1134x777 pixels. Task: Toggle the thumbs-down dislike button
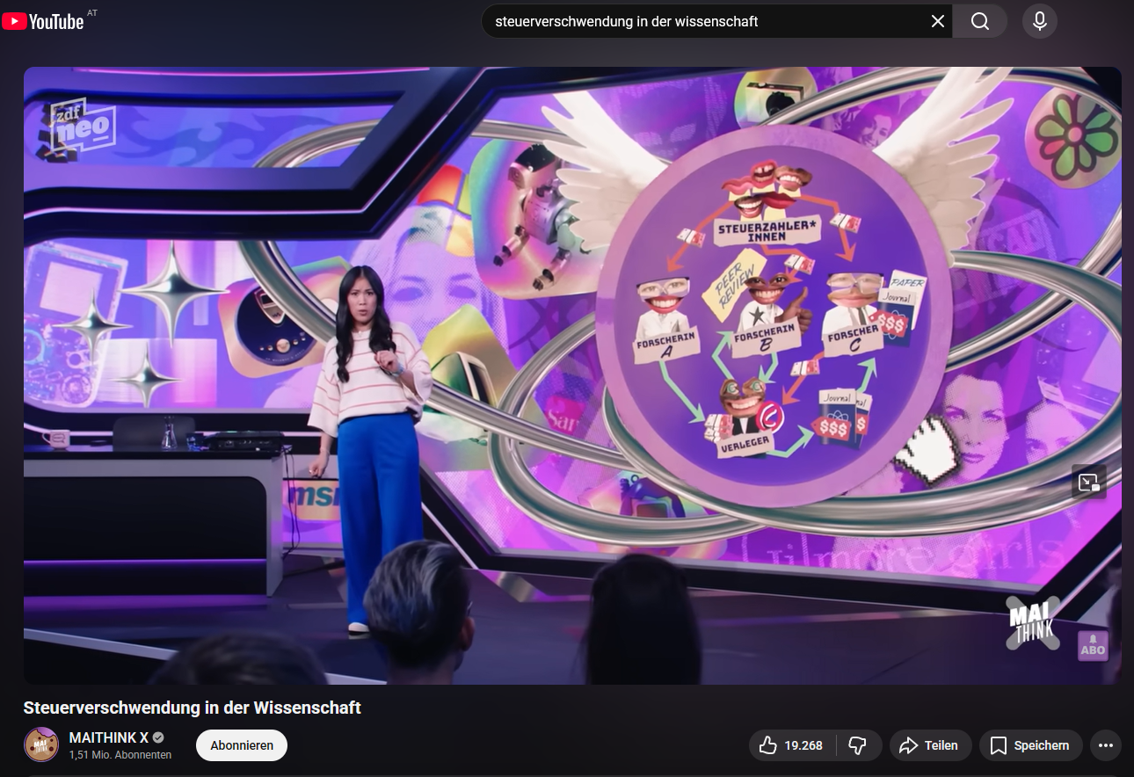(858, 745)
